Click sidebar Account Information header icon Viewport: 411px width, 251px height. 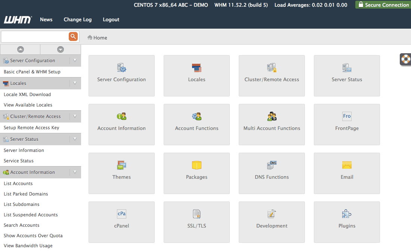6,172
